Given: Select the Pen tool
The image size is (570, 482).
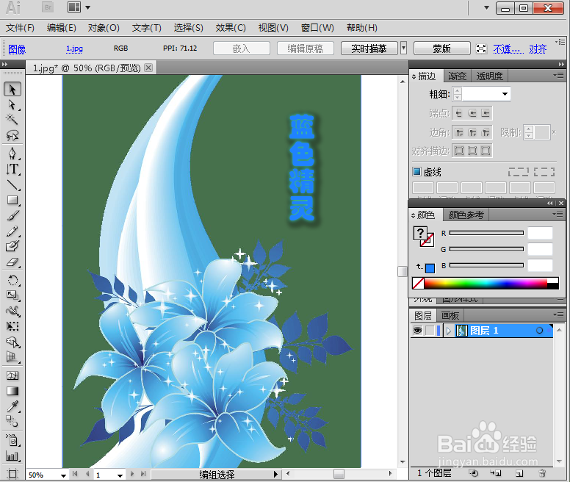Looking at the screenshot, I should (12, 153).
